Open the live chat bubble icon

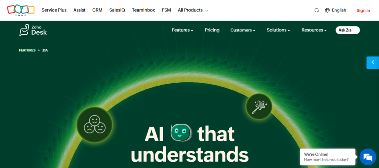pyautogui.click(x=368, y=157)
